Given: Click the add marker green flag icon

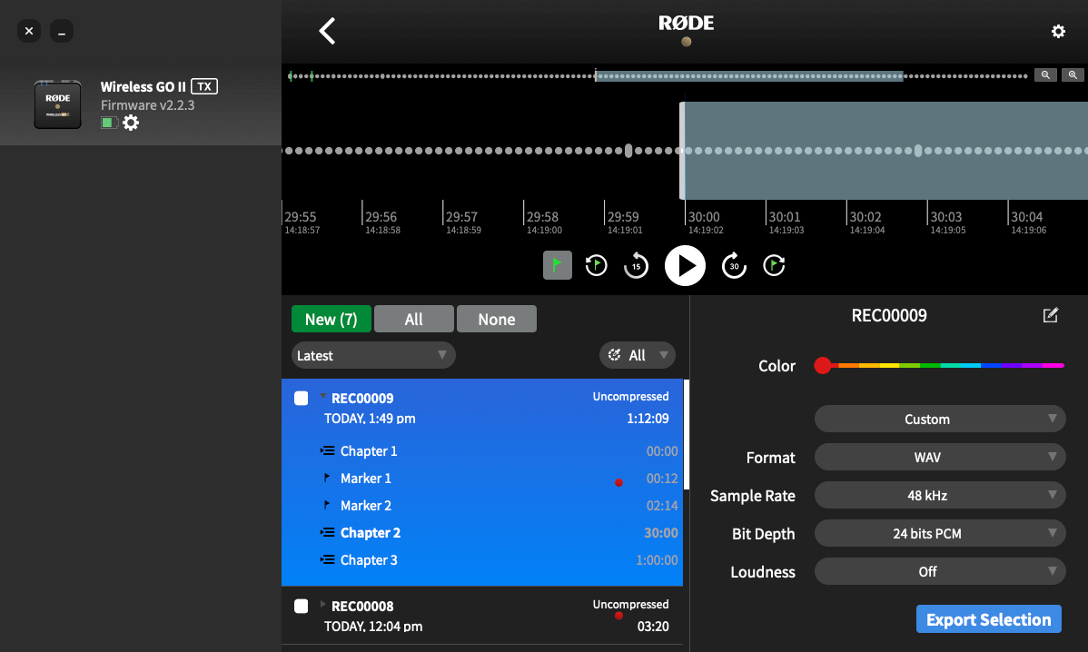Looking at the screenshot, I should [558, 265].
